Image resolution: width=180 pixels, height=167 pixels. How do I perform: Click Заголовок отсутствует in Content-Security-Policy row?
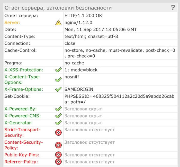click(89, 142)
